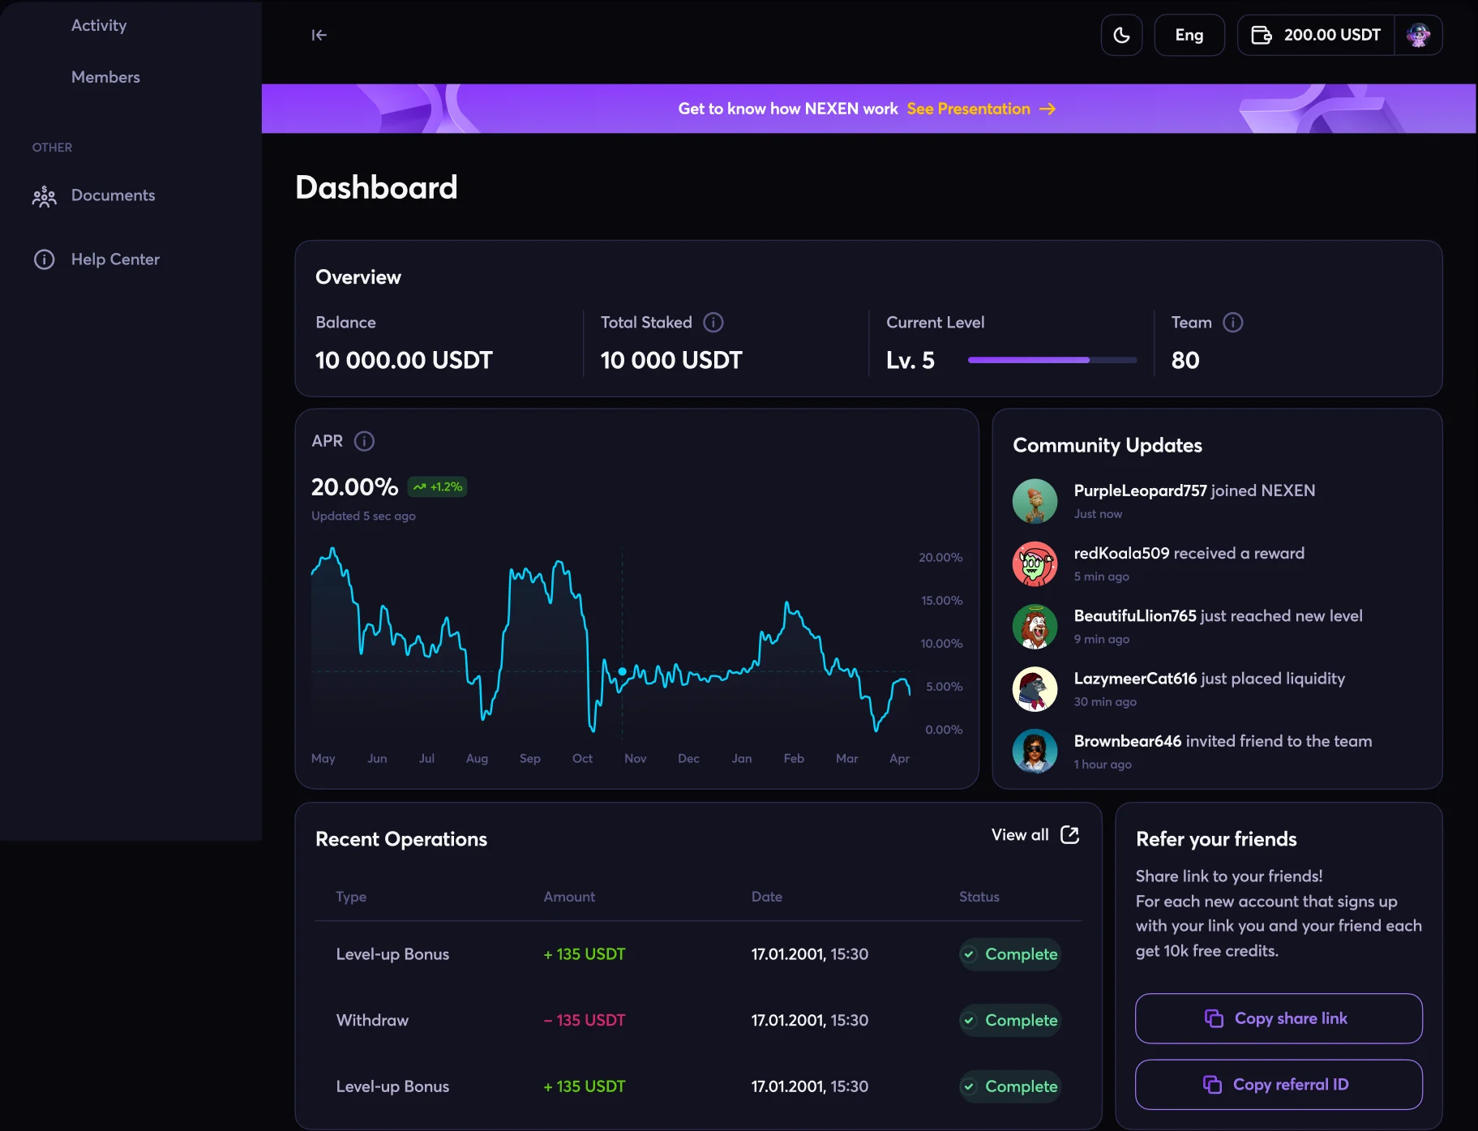Open the Help Center sidebar item
The height and width of the screenshot is (1131, 1478).
(x=115, y=259)
